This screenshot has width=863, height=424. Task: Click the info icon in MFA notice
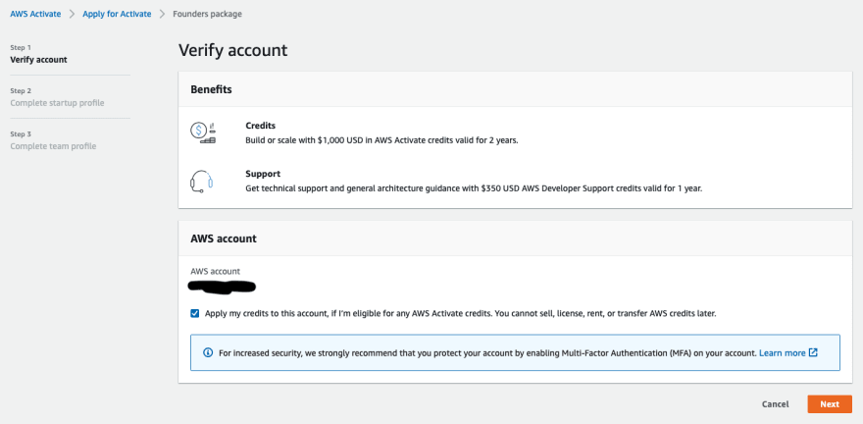coord(208,352)
